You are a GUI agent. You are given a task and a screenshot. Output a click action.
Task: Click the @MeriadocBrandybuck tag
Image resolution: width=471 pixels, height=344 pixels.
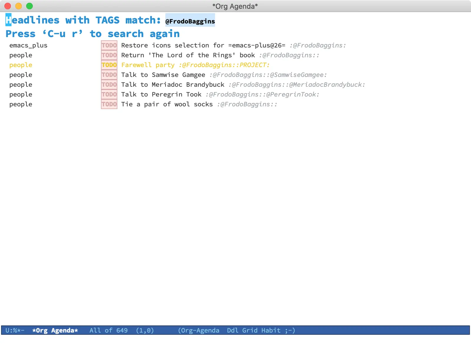click(x=325, y=85)
